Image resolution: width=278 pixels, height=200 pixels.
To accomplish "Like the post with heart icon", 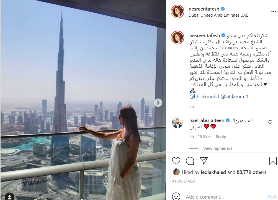I will pos(176,161).
